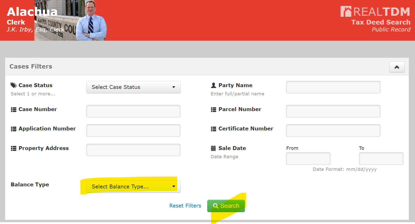
Task: Open the Select Balance Type dropdown
Action: point(133,186)
